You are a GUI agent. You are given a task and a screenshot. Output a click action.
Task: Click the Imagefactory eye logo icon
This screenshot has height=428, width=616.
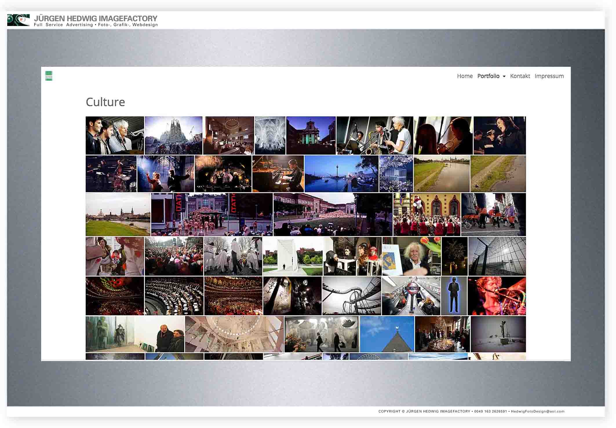(x=18, y=20)
